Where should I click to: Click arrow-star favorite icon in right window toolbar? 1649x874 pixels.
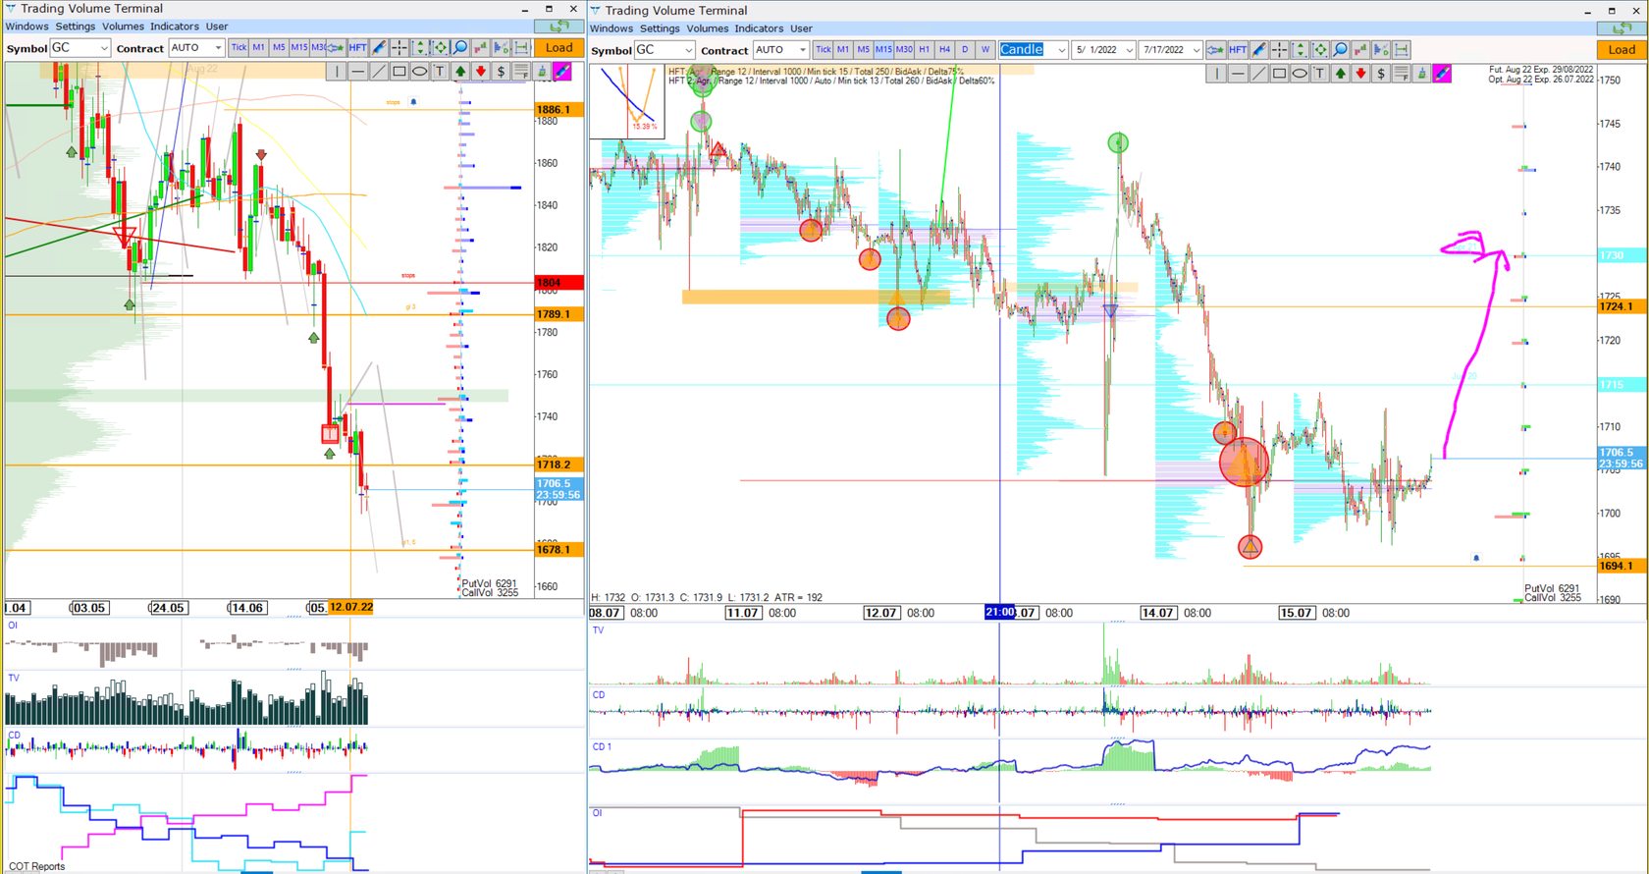coord(1216,49)
